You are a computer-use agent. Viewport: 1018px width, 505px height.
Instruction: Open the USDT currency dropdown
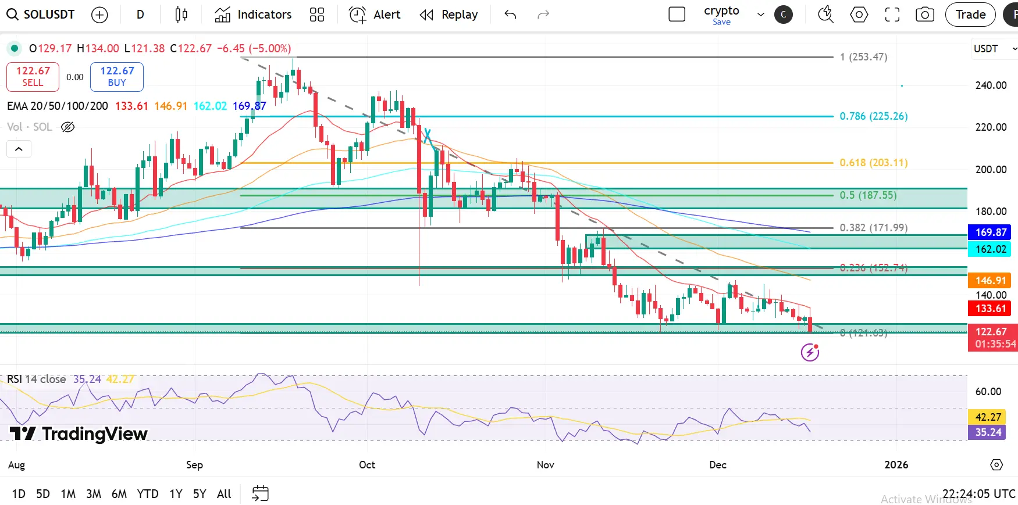pos(995,49)
